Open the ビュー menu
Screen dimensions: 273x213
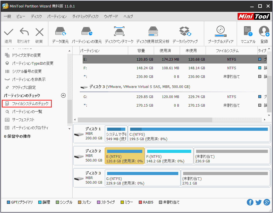(21, 16)
